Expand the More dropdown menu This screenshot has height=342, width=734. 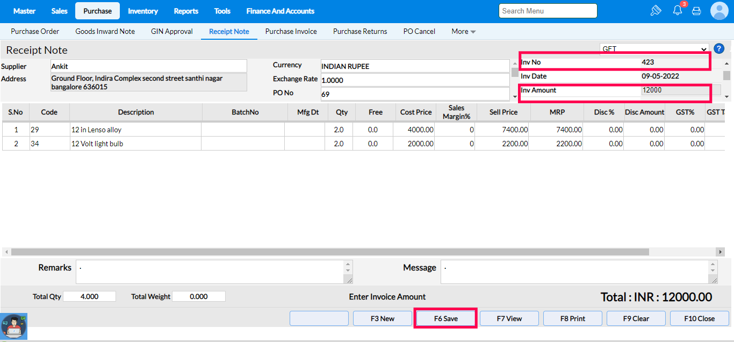coord(464,32)
